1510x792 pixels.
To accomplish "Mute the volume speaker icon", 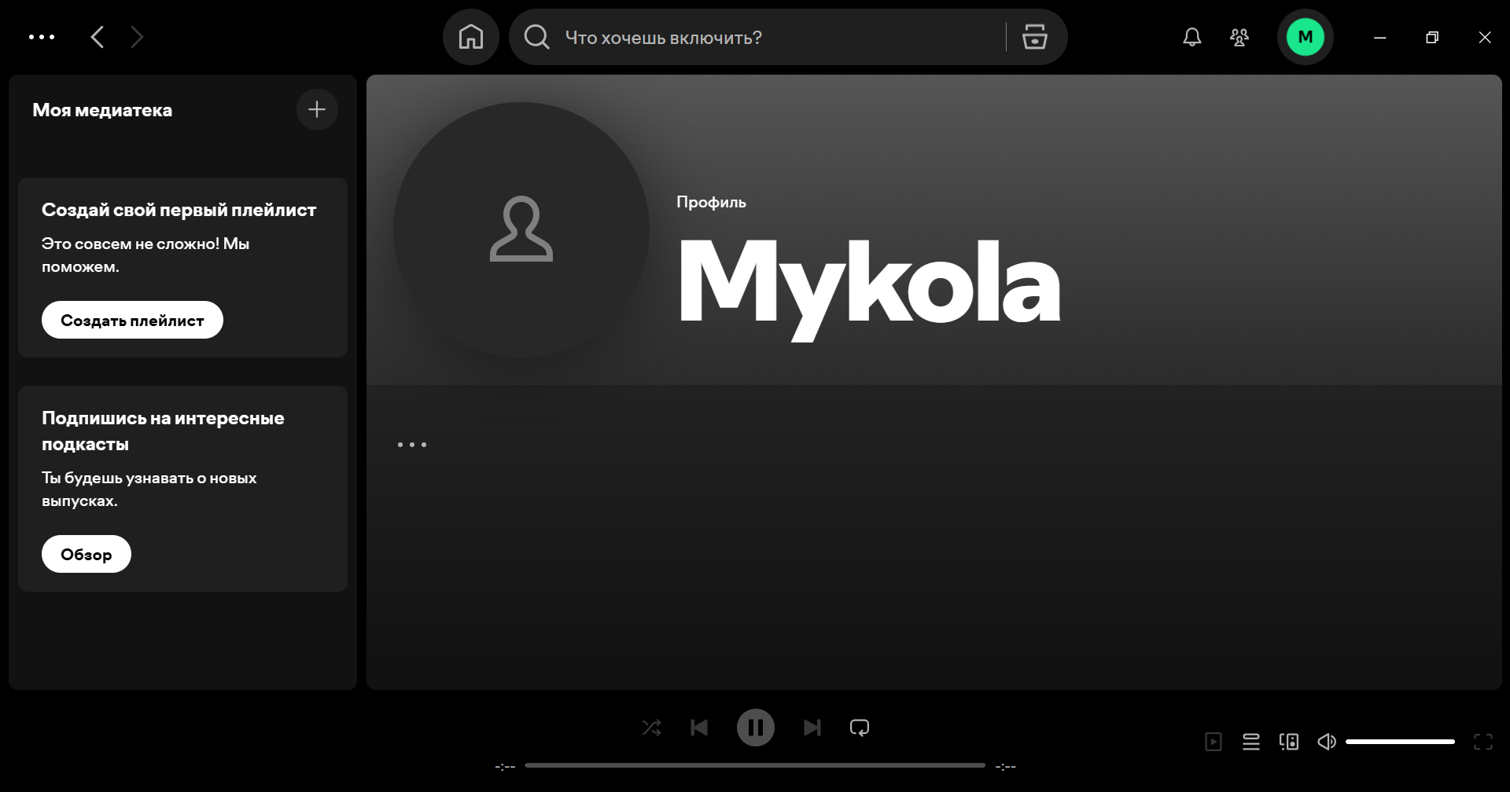I will coord(1326,742).
